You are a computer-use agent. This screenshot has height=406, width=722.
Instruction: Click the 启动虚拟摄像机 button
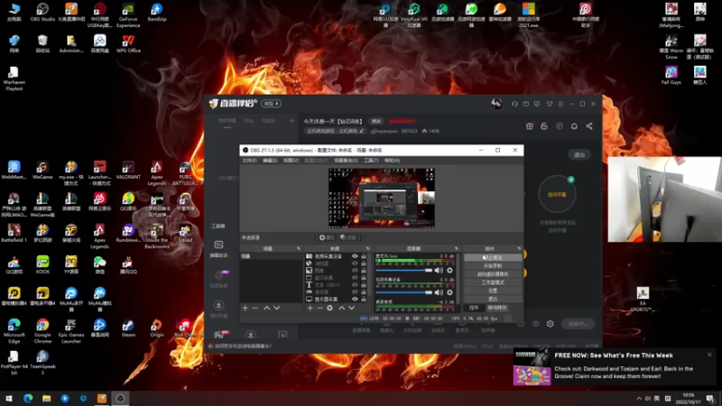pyautogui.click(x=493, y=274)
